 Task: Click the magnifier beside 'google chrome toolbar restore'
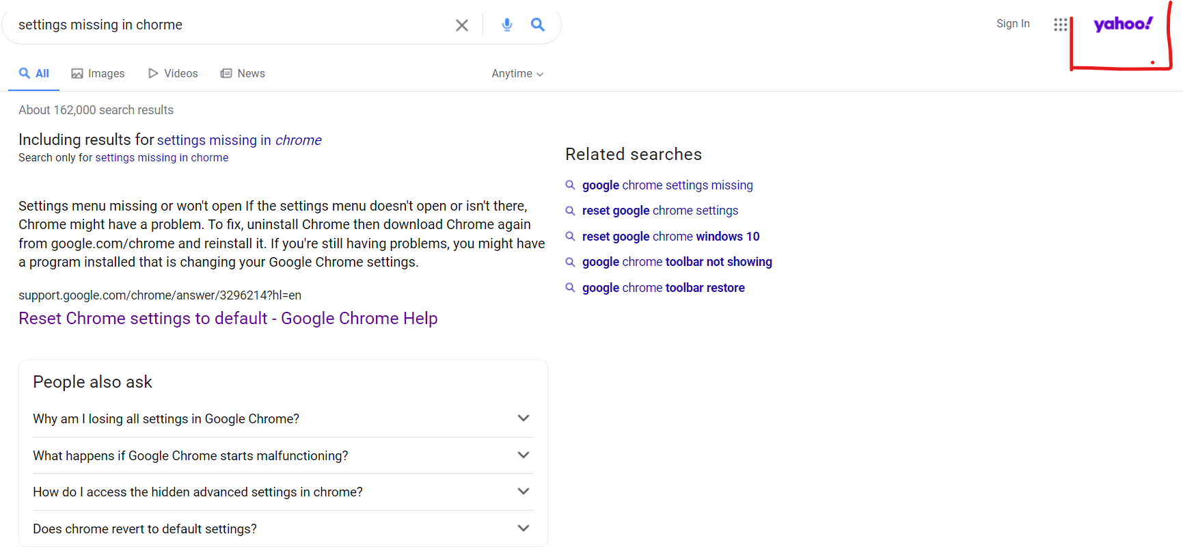pyautogui.click(x=570, y=288)
